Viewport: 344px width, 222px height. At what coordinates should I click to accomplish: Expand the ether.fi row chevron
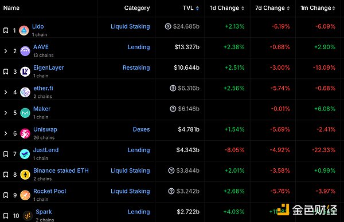[6, 92]
